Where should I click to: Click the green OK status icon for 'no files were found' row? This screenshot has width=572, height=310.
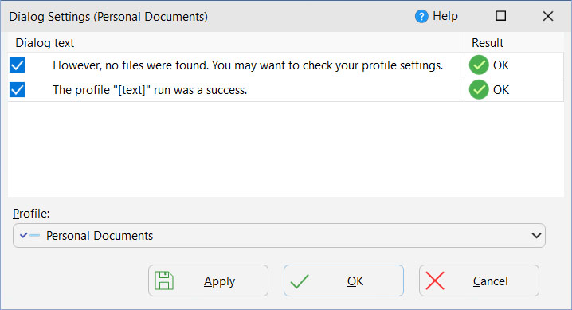click(479, 65)
